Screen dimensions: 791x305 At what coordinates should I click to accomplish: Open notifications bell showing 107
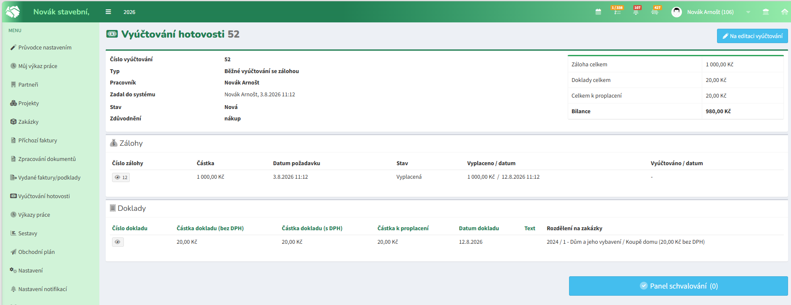click(636, 11)
